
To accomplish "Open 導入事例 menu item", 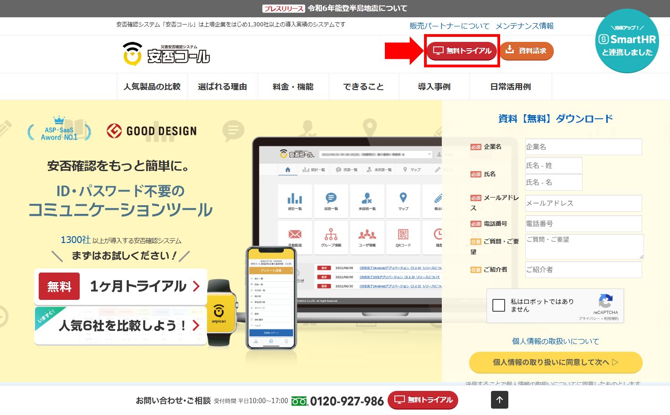I will (434, 86).
